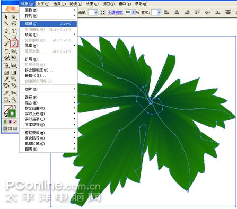Open the 混合 submenu
Screen dimensions: 237x209
point(48,103)
